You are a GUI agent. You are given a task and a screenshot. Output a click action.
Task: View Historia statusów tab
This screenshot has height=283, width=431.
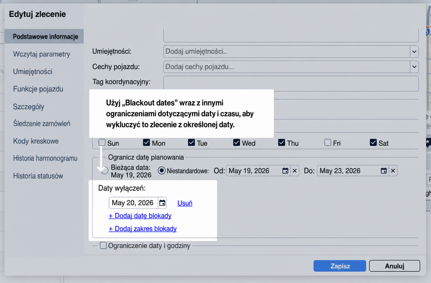(x=38, y=176)
